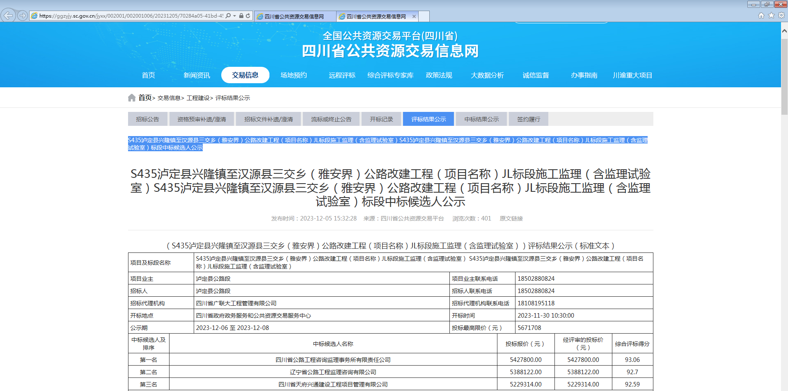Open 首页 in the main navigation
Viewport: 788px width, 391px height.
click(148, 75)
